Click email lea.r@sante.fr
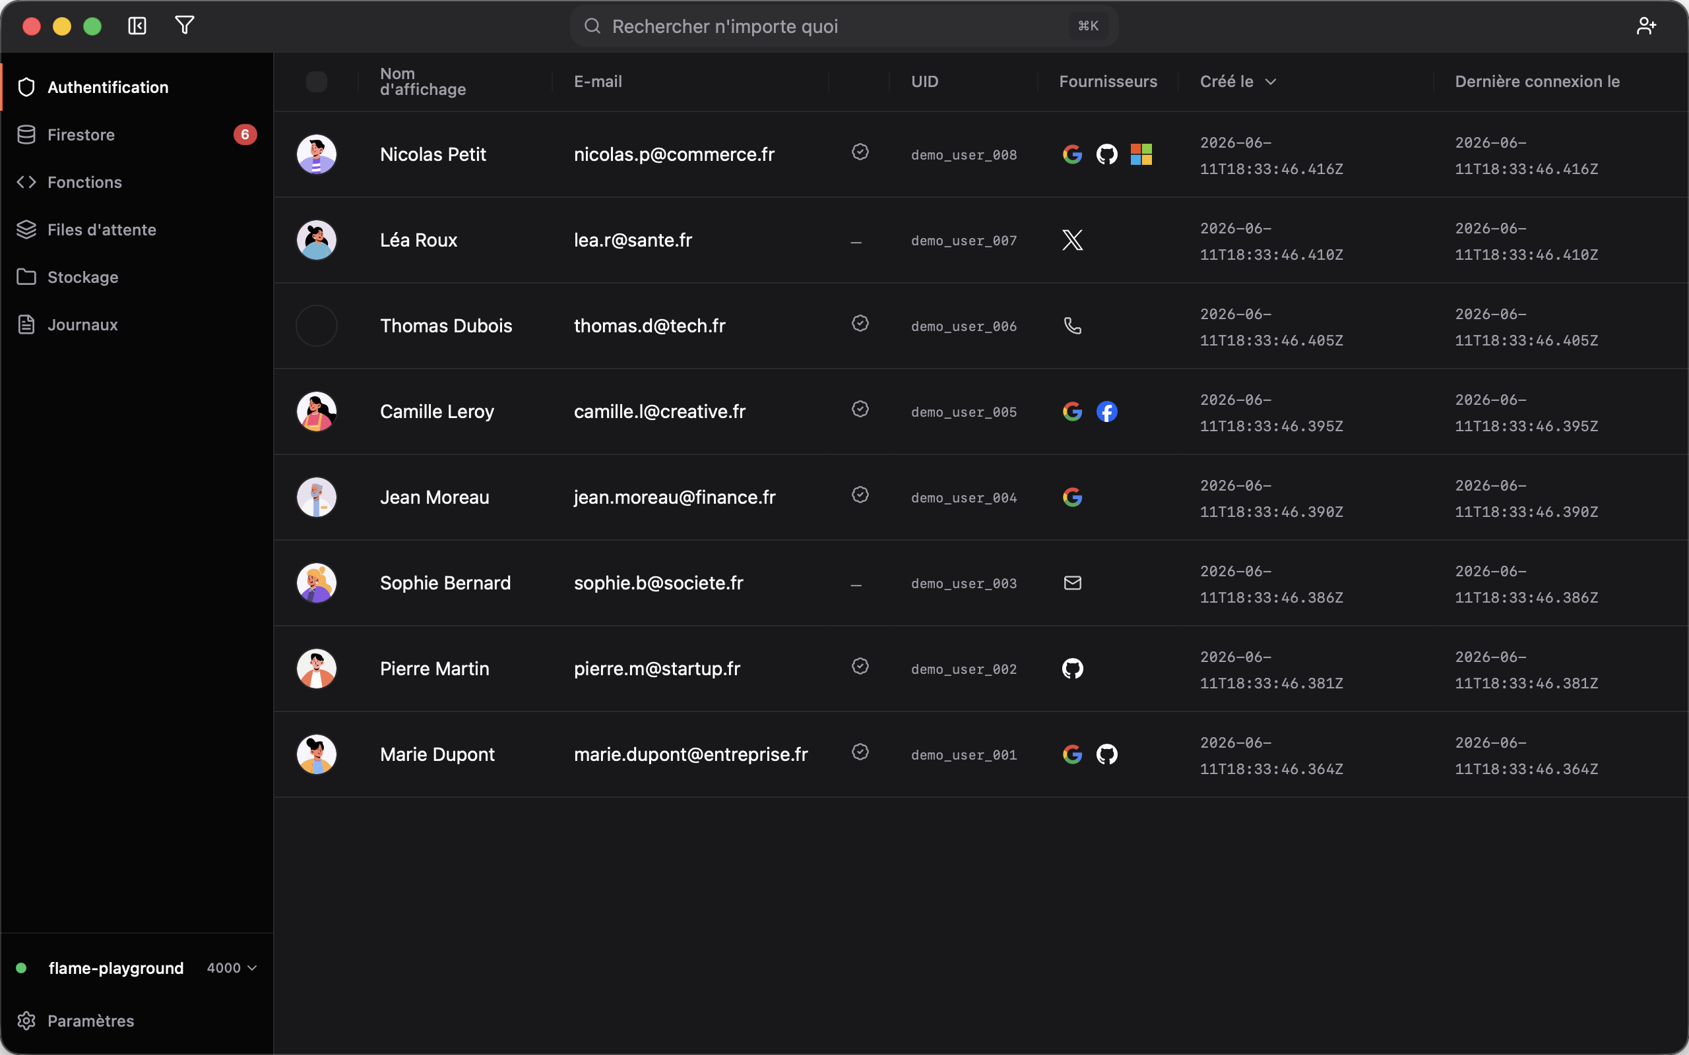The width and height of the screenshot is (1689, 1055). (633, 240)
